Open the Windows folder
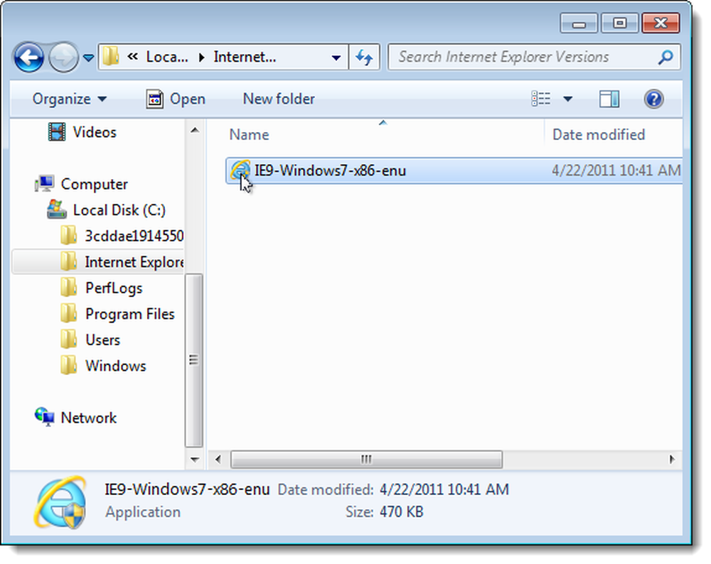 click(116, 366)
